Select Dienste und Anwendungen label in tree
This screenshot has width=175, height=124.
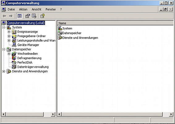pyautogui.click(x=30, y=71)
